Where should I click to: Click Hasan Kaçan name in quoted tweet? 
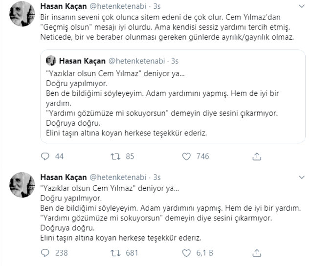point(81,61)
